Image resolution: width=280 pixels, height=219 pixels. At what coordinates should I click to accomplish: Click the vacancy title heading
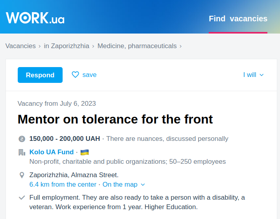pos(115,119)
